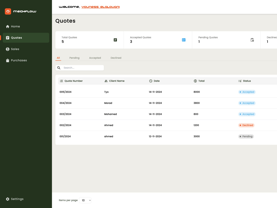
Task: Click the Total dollar circle icon
Action: click(195, 81)
